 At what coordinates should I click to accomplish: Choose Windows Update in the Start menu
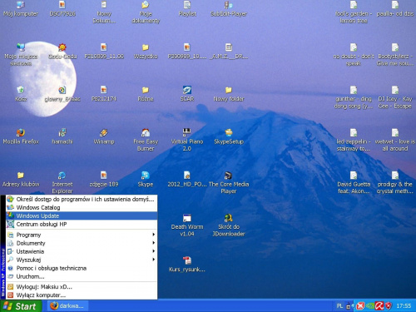click(x=82, y=215)
